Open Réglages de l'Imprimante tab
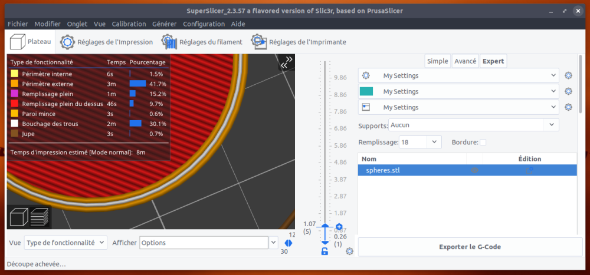 tap(299, 42)
